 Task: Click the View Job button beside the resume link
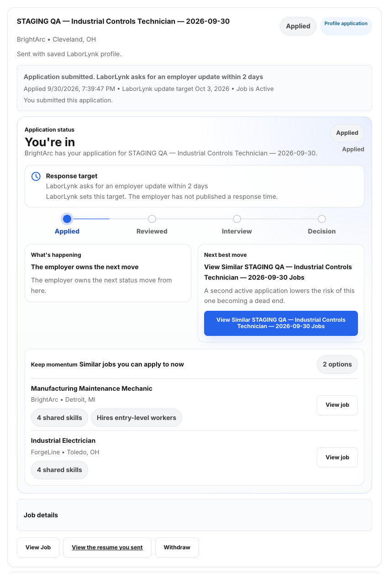38,547
